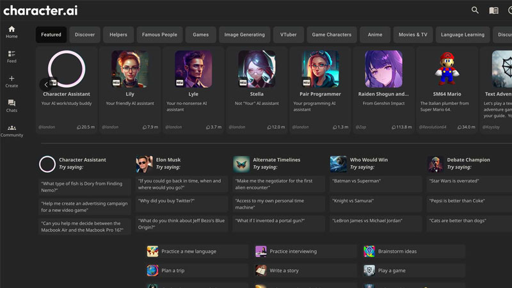Viewport: 512px width, 288px height.
Task: Click Alternate Timelines butterfly icon
Action: (241, 164)
